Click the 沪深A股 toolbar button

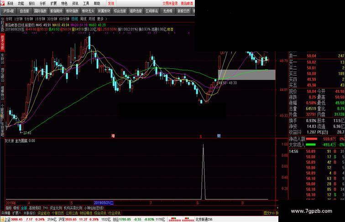pos(9,11)
